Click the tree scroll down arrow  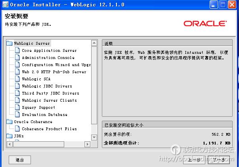point(94,137)
